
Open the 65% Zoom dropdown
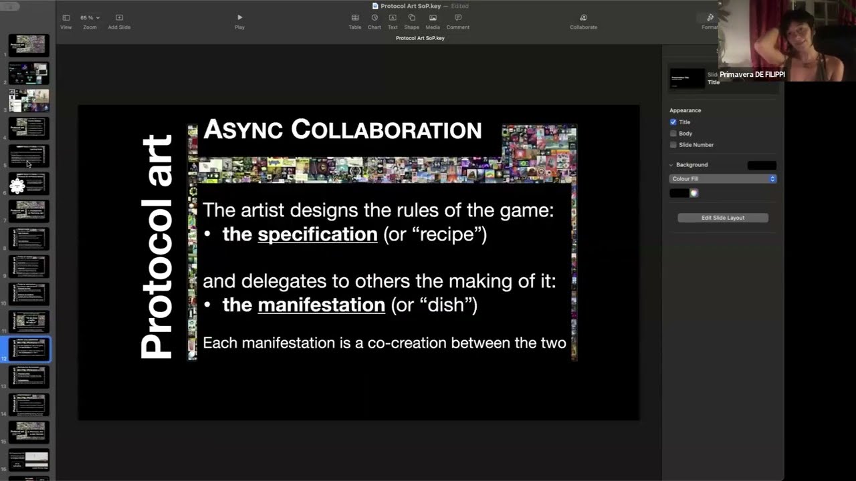click(x=90, y=18)
